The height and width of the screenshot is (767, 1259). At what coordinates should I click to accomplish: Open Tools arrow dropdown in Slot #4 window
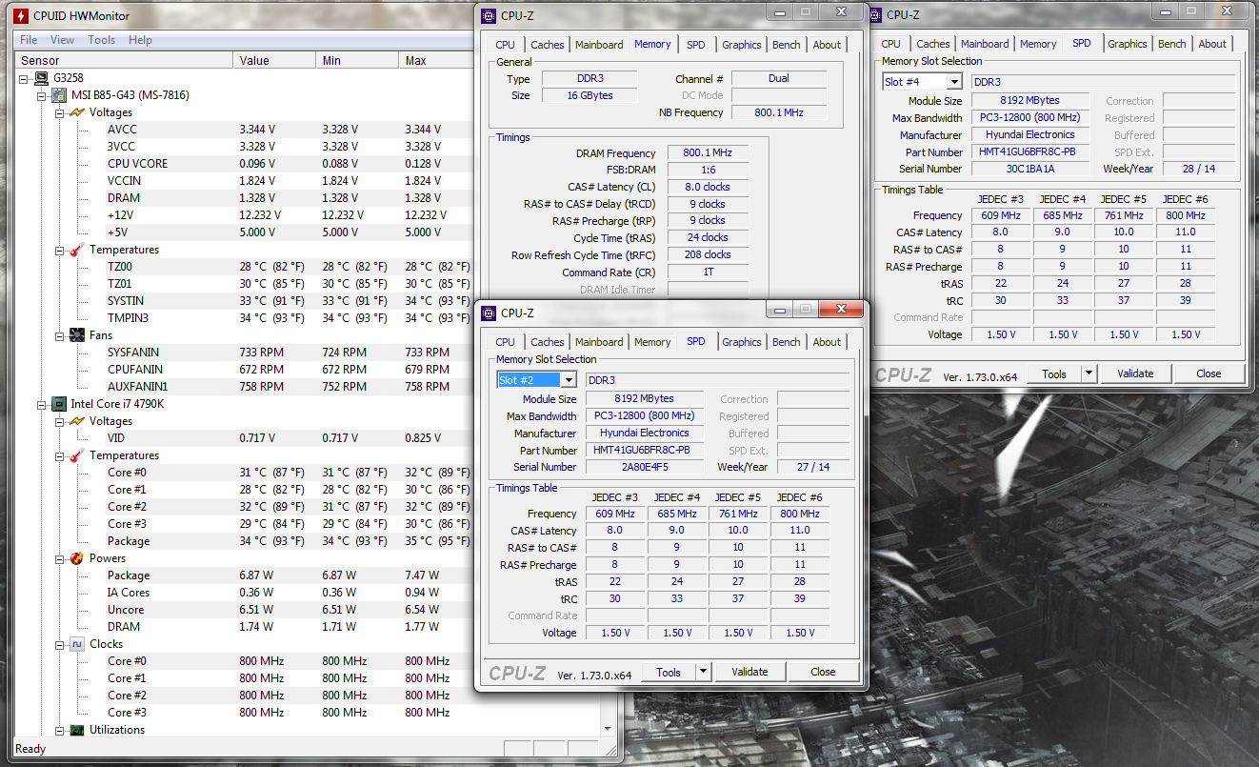pos(1089,373)
